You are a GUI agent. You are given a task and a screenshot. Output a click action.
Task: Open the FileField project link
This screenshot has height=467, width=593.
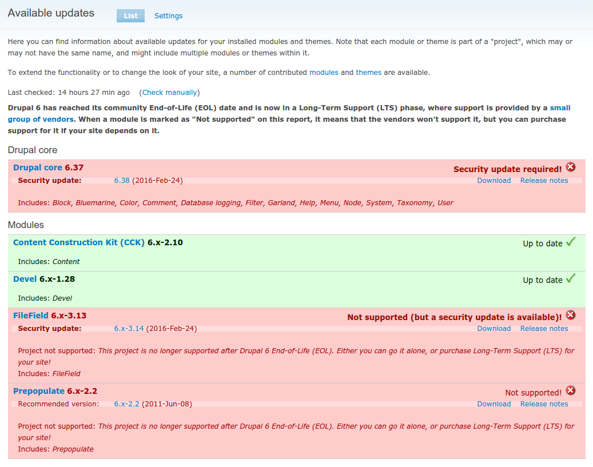31,316
